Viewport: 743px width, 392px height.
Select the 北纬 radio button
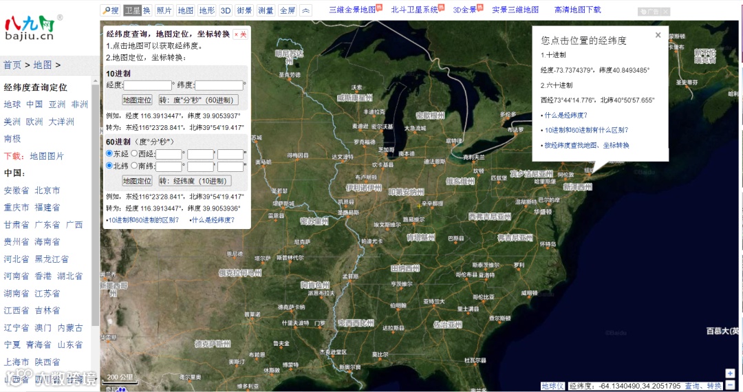(x=109, y=166)
